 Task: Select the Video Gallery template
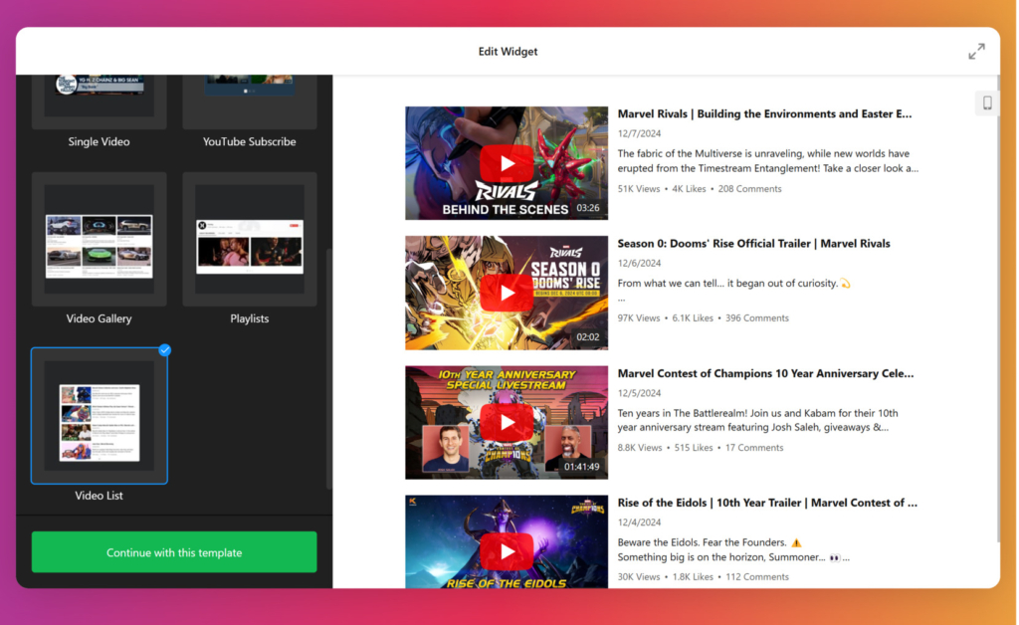coord(99,239)
